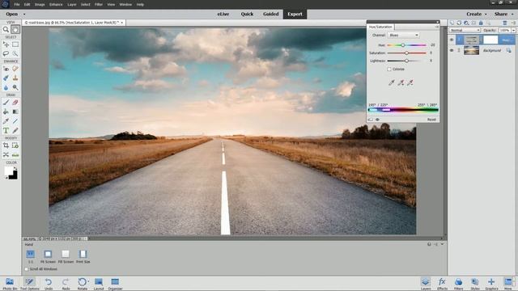Switch to the Quick tab
Viewport: 518px width, 291px height.
[247, 15]
